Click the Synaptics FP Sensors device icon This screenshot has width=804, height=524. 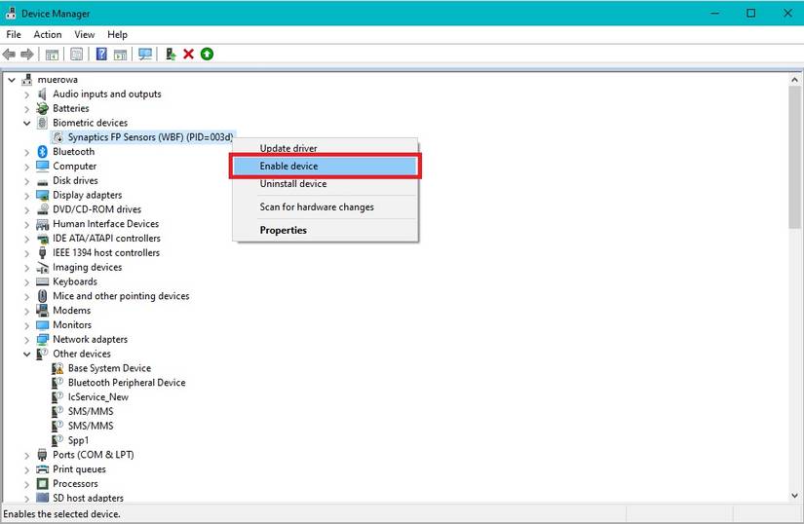[x=57, y=137]
